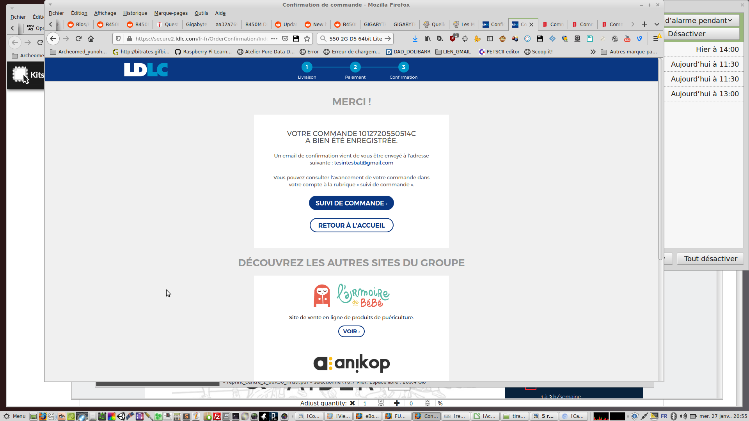
Task: Switch to the Gigabyte tab
Action: [x=197, y=24]
